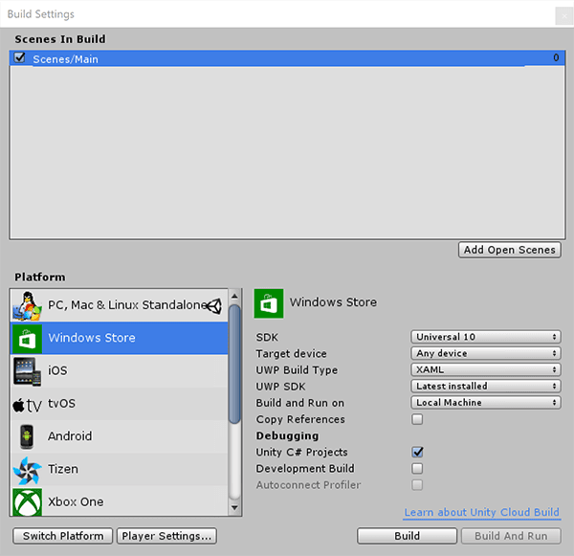
Task: Open the UWP Build Type dropdown
Action: click(486, 369)
